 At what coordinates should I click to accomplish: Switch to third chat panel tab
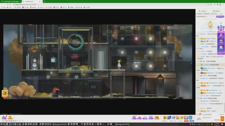214,14
